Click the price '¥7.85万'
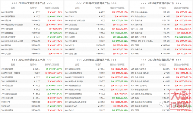193x113 pixels. click(x=102, y=29)
